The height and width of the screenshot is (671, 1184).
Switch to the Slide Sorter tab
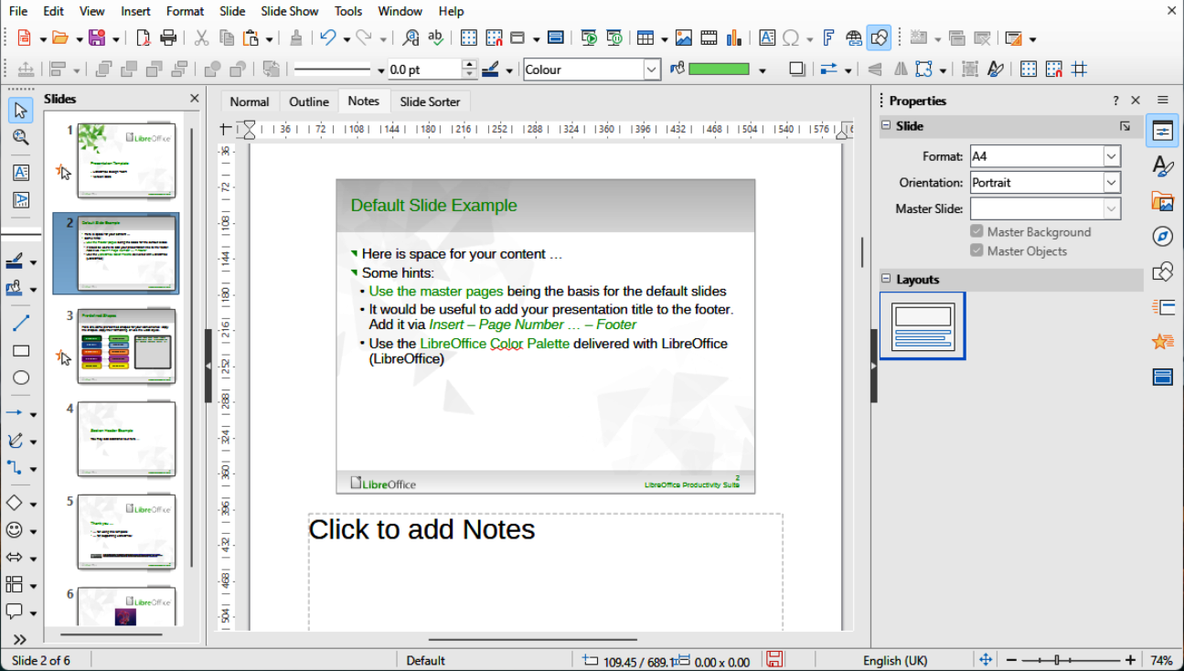click(430, 101)
